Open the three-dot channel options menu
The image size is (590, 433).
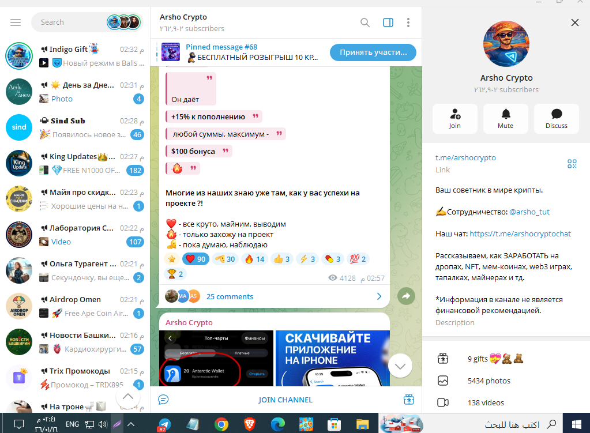pos(408,22)
